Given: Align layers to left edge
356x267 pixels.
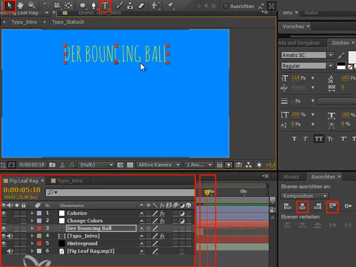Looking at the screenshot, I should 287,206.
